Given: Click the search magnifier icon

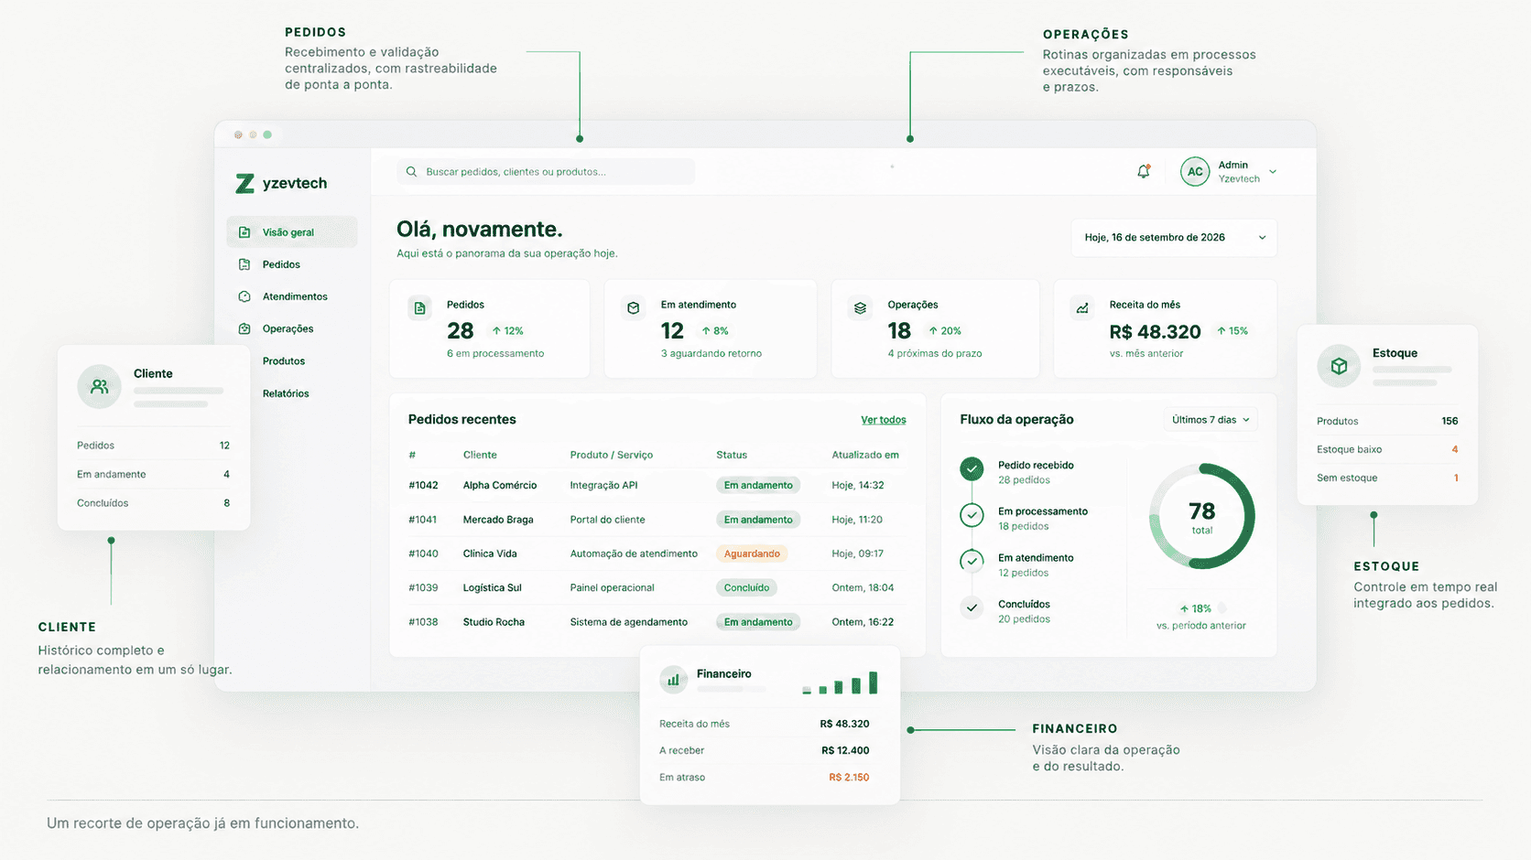Looking at the screenshot, I should [x=411, y=171].
